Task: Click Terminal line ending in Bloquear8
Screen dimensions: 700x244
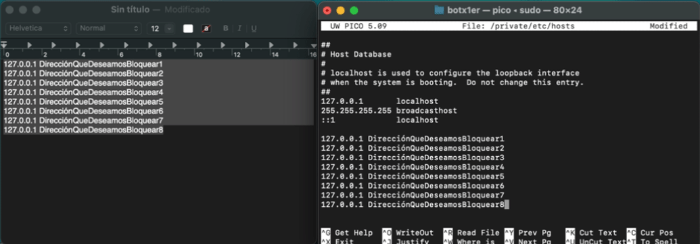Action: point(413,205)
